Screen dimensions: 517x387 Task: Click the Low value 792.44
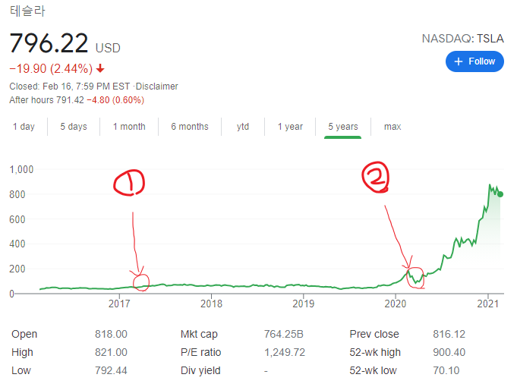111,370
